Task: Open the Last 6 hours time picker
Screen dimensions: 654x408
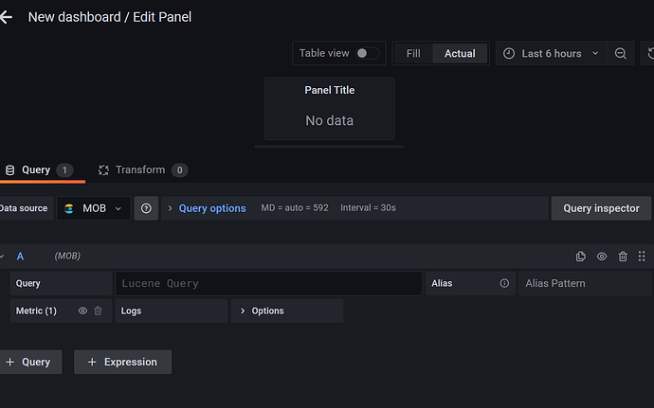Action: [552, 53]
